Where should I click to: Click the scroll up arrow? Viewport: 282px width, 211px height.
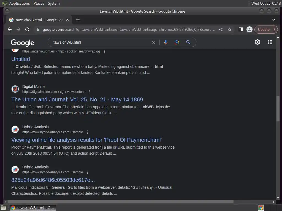[278, 37]
